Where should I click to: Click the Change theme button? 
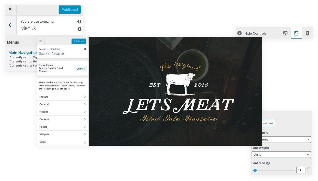81,69
